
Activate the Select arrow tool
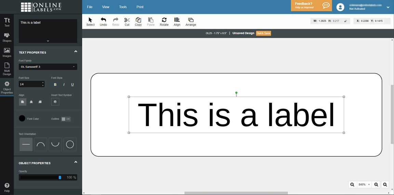(x=90, y=22)
